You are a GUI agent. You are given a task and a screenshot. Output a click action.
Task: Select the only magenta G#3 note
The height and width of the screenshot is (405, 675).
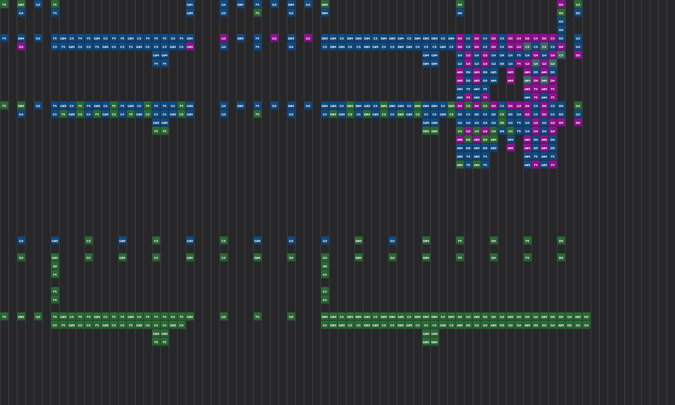click(190, 46)
